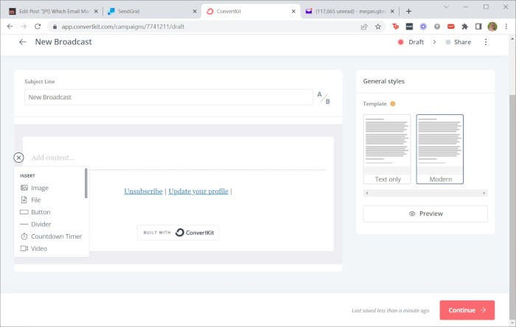Select the Draft step
Viewport: 516px width, 327px height.
click(x=411, y=42)
